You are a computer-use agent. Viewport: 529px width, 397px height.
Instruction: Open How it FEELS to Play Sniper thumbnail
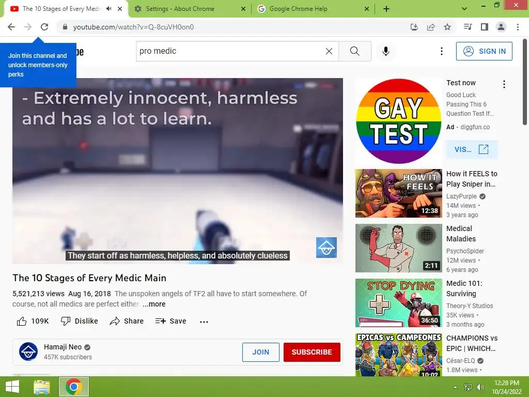pos(398,193)
